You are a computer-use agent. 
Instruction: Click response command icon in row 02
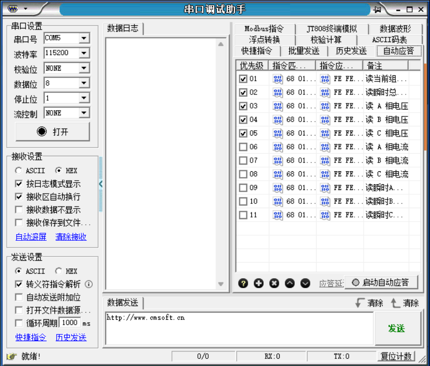point(325,92)
